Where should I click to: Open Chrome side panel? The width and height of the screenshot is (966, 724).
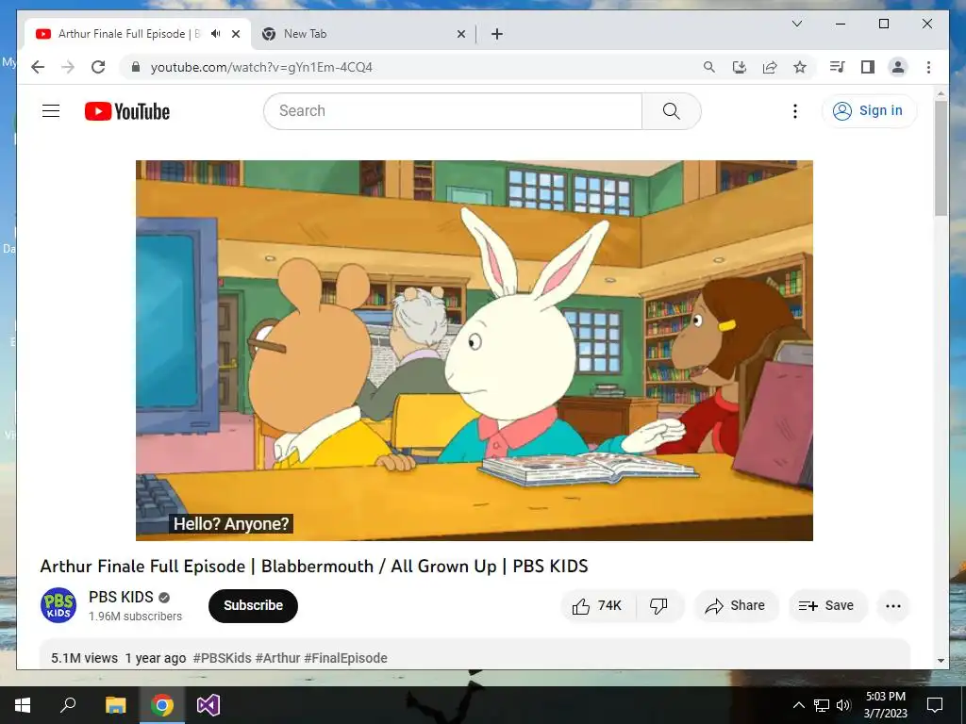(x=868, y=67)
